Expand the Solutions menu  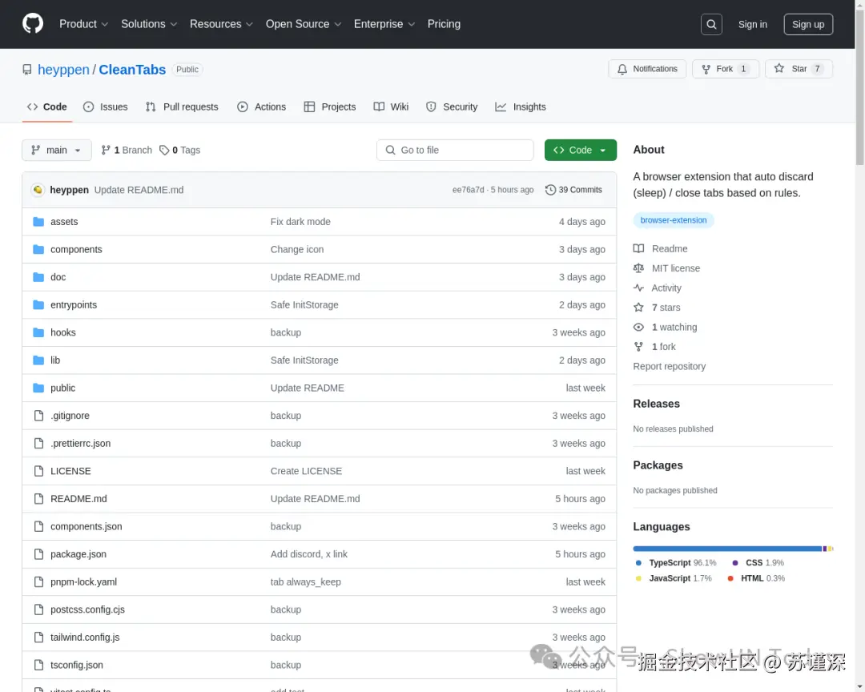click(x=149, y=24)
